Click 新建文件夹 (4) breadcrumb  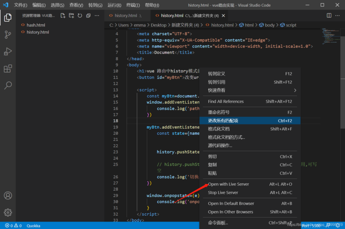(185, 25)
